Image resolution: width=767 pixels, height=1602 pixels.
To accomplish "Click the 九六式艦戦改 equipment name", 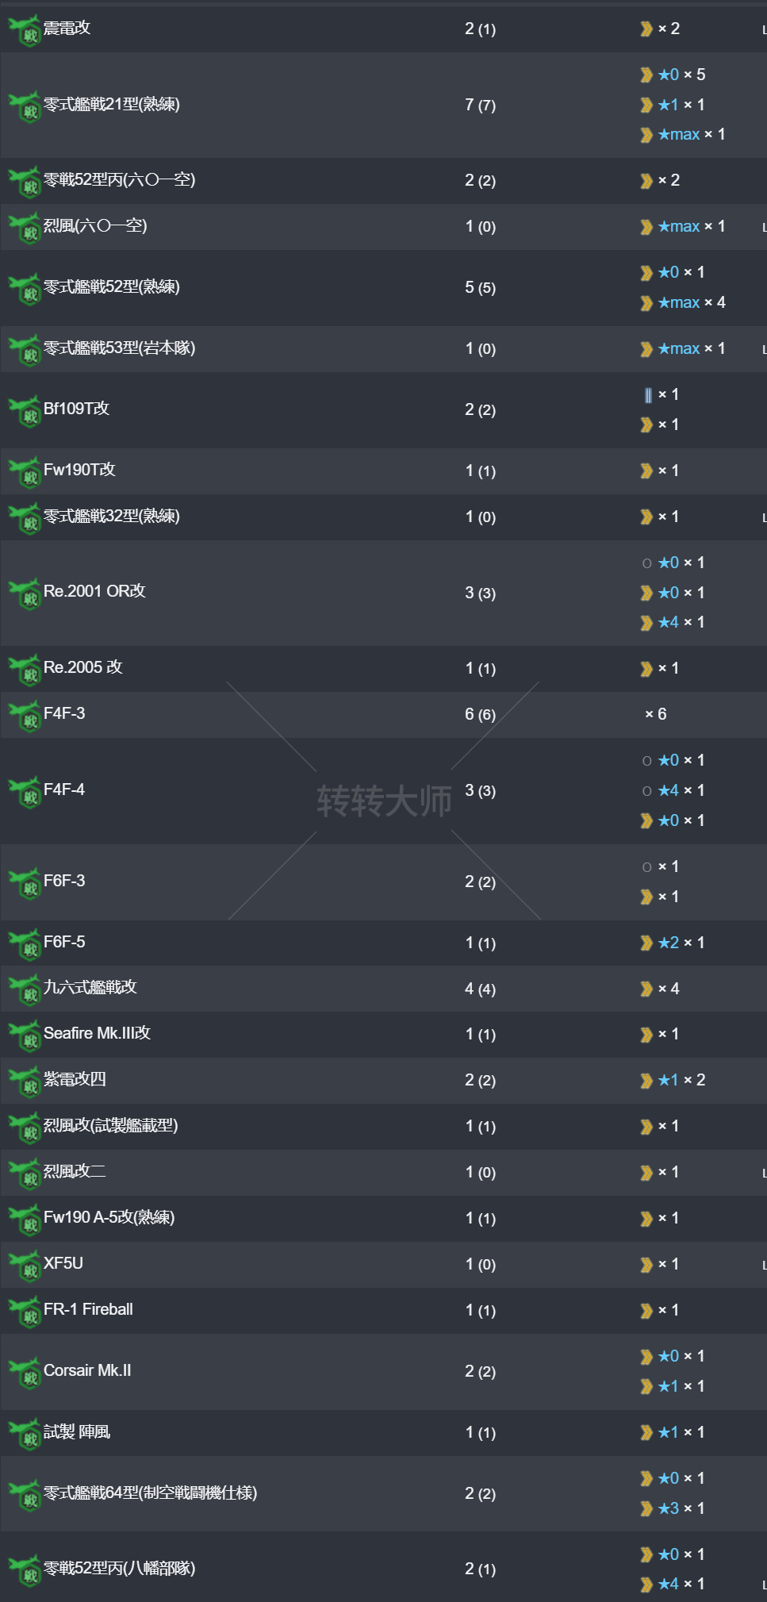I will click(90, 987).
